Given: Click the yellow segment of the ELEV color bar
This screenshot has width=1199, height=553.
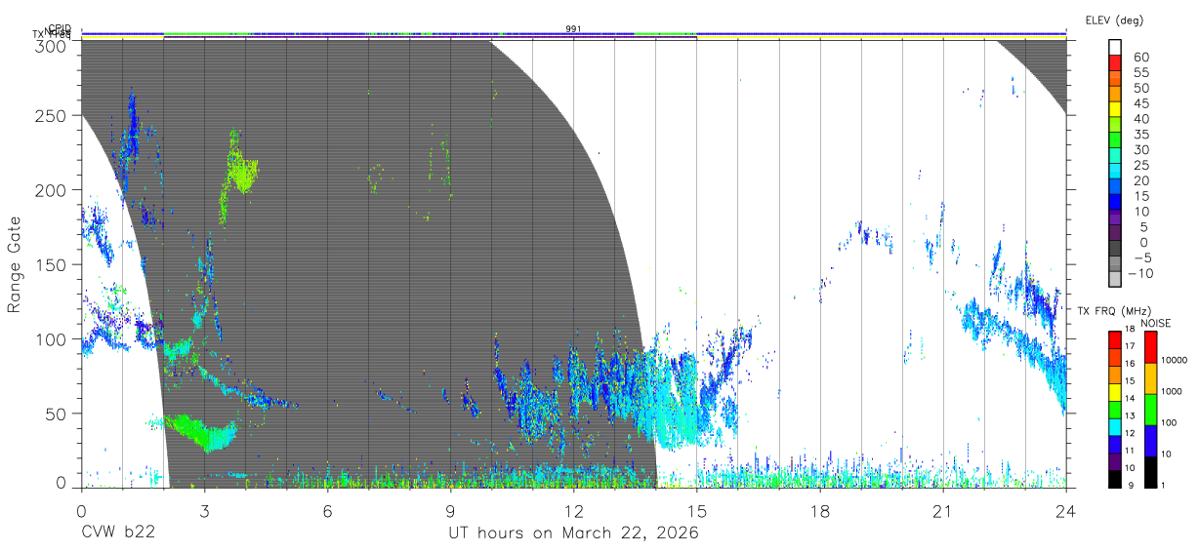Looking at the screenshot, I should (1115, 110).
